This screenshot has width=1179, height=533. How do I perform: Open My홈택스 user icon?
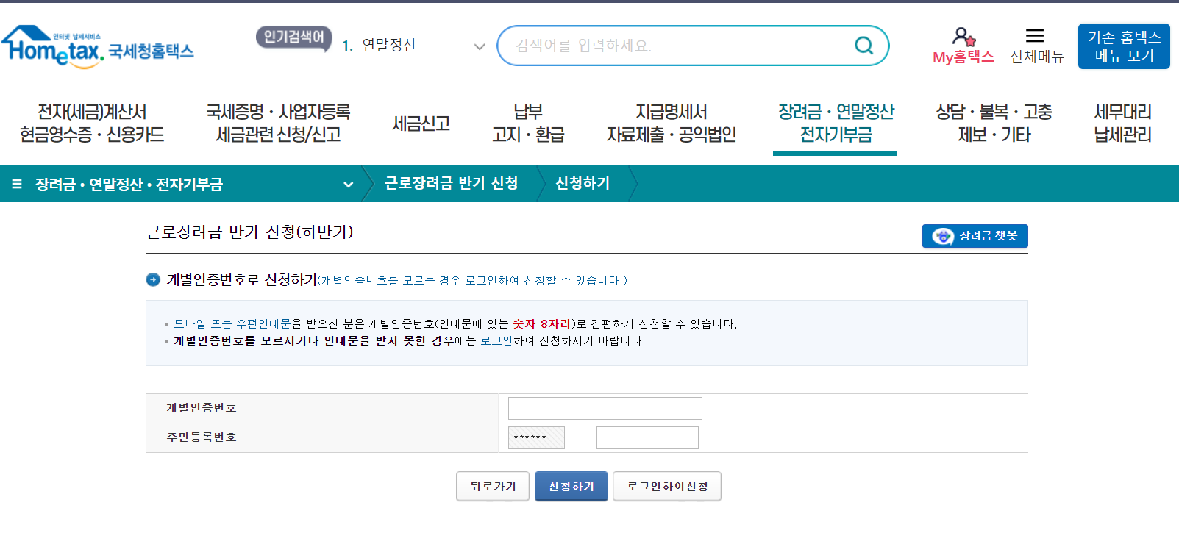click(x=963, y=36)
